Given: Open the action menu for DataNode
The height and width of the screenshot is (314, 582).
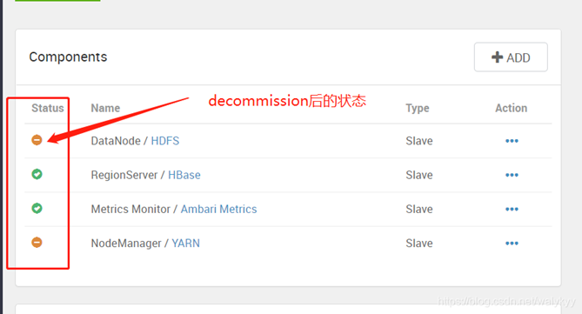Looking at the screenshot, I should (512, 141).
